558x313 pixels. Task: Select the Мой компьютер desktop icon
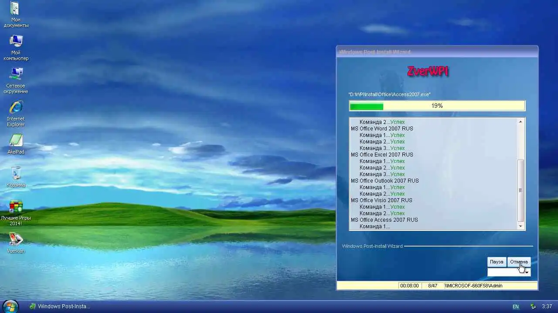pyautogui.click(x=16, y=48)
